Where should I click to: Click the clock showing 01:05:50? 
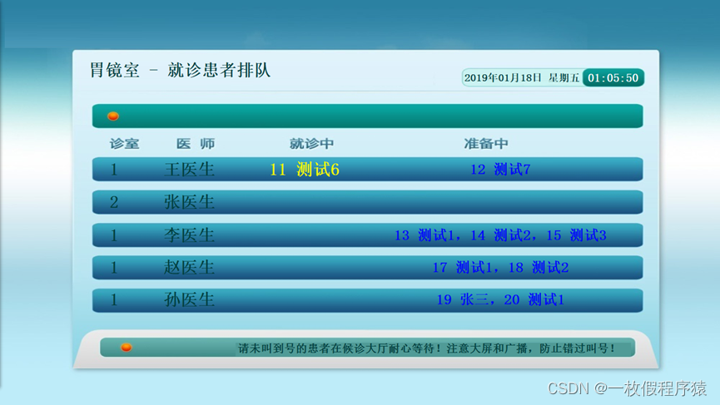tap(613, 78)
